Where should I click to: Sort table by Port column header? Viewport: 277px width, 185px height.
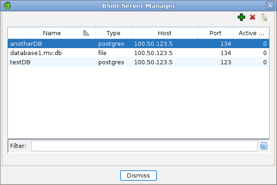coord(215,33)
